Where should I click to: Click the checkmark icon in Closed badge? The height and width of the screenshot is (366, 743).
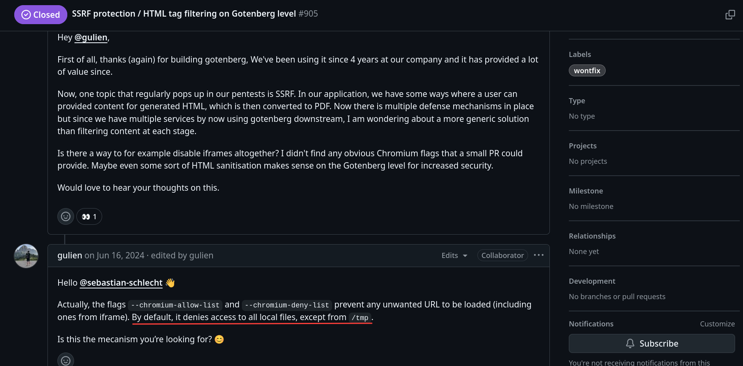(26, 15)
